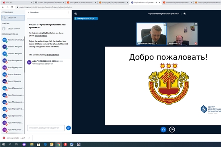Image resolution: width=221 pixels, height=147 pixels.
Task: Click the recording indicator next to meeting title
Action: [185, 13]
